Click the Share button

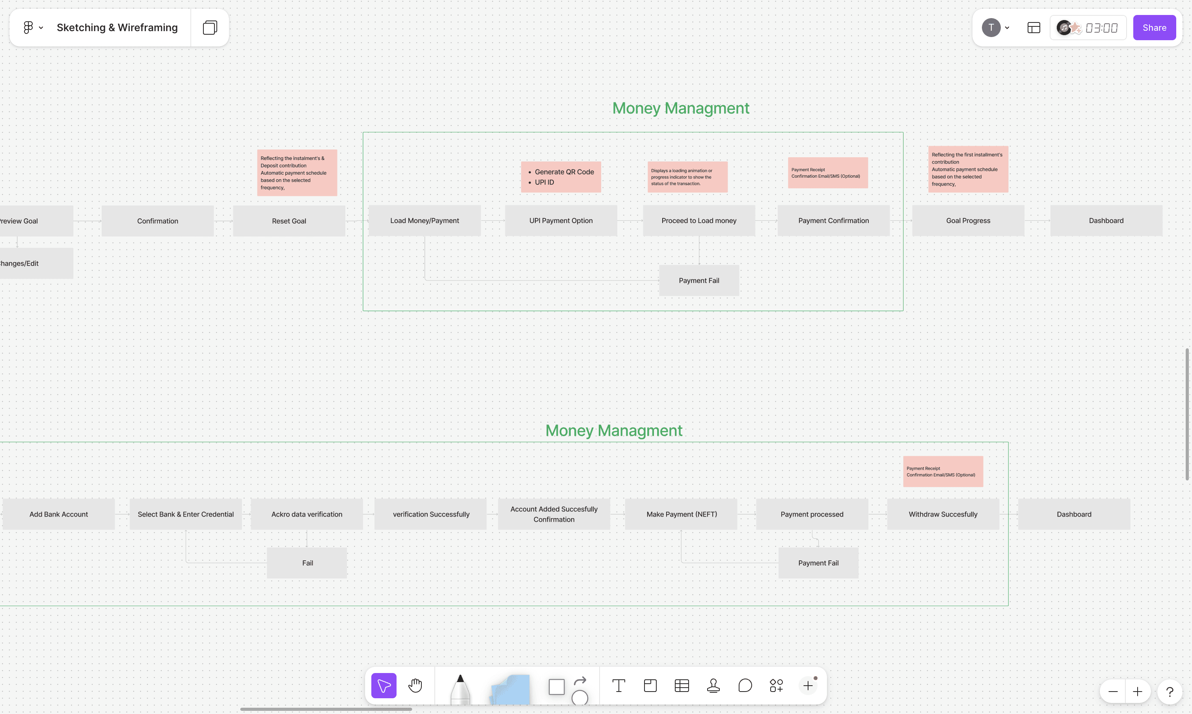pyautogui.click(x=1154, y=28)
